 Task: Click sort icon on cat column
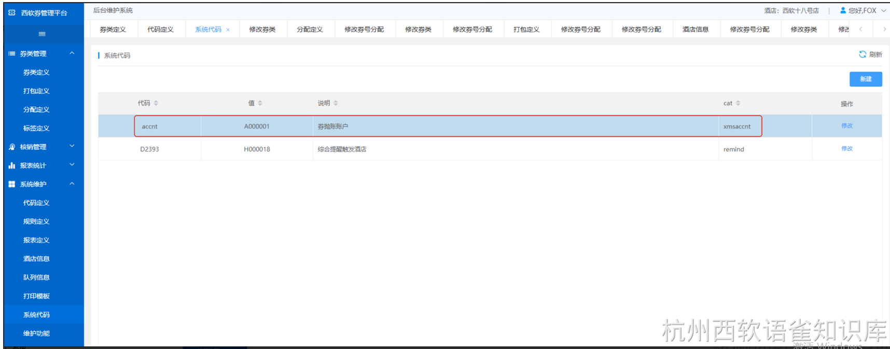click(738, 103)
